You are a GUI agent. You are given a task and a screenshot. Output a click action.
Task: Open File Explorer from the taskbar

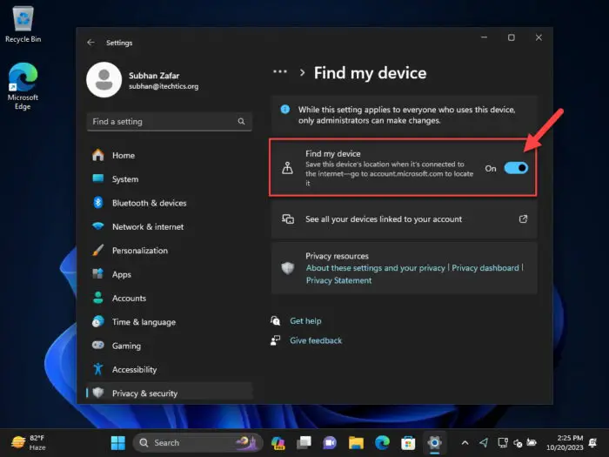pyautogui.click(x=356, y=442)
